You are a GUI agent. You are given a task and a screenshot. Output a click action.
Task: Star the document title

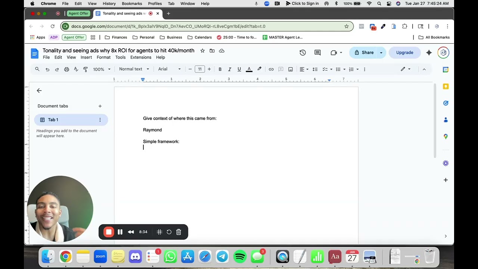202,50
